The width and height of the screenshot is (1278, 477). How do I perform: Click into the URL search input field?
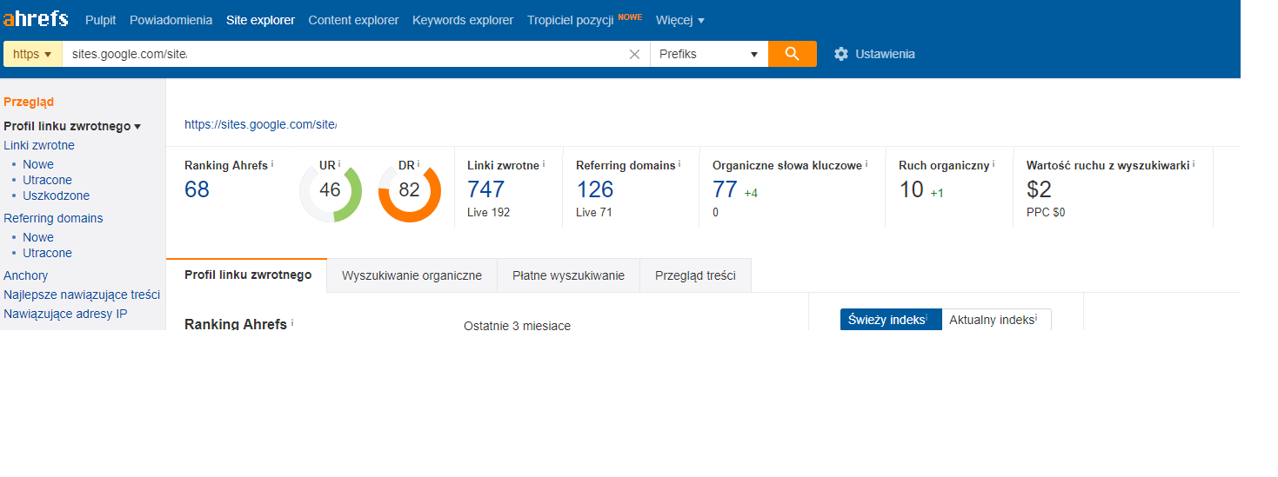[x=345, y=54]
